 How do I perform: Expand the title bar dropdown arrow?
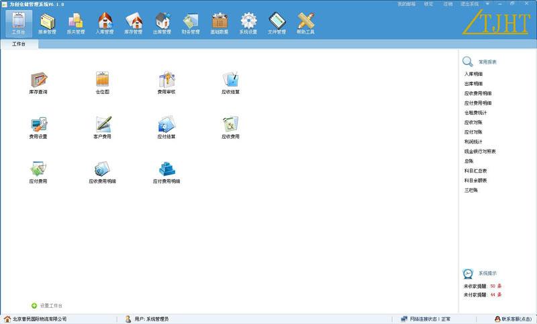pos(488,4)
